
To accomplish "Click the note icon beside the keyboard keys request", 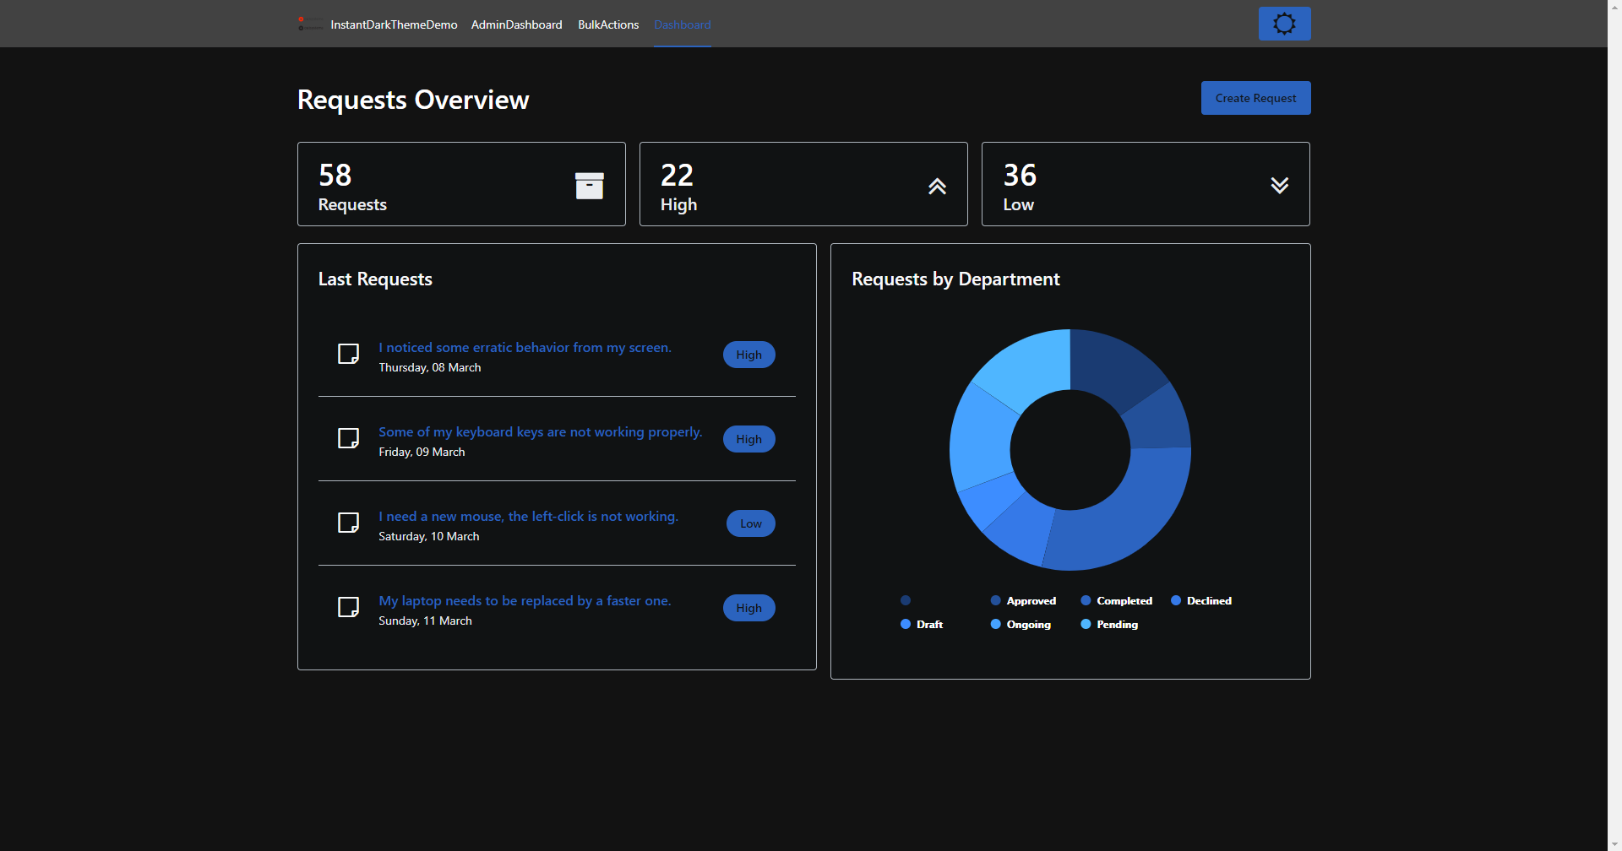I will (347, 438).
